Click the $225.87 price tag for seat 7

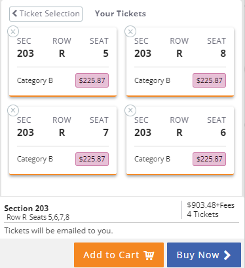92,159
